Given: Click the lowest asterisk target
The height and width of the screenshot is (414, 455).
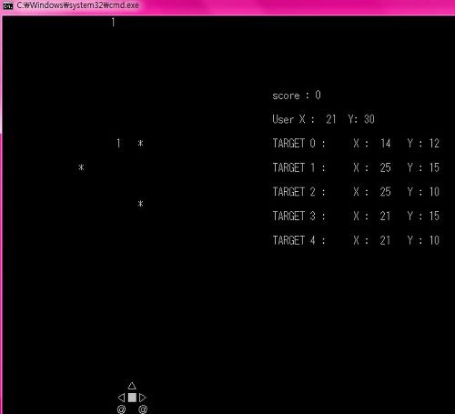Looking at the screenshot, I should 140,204.
